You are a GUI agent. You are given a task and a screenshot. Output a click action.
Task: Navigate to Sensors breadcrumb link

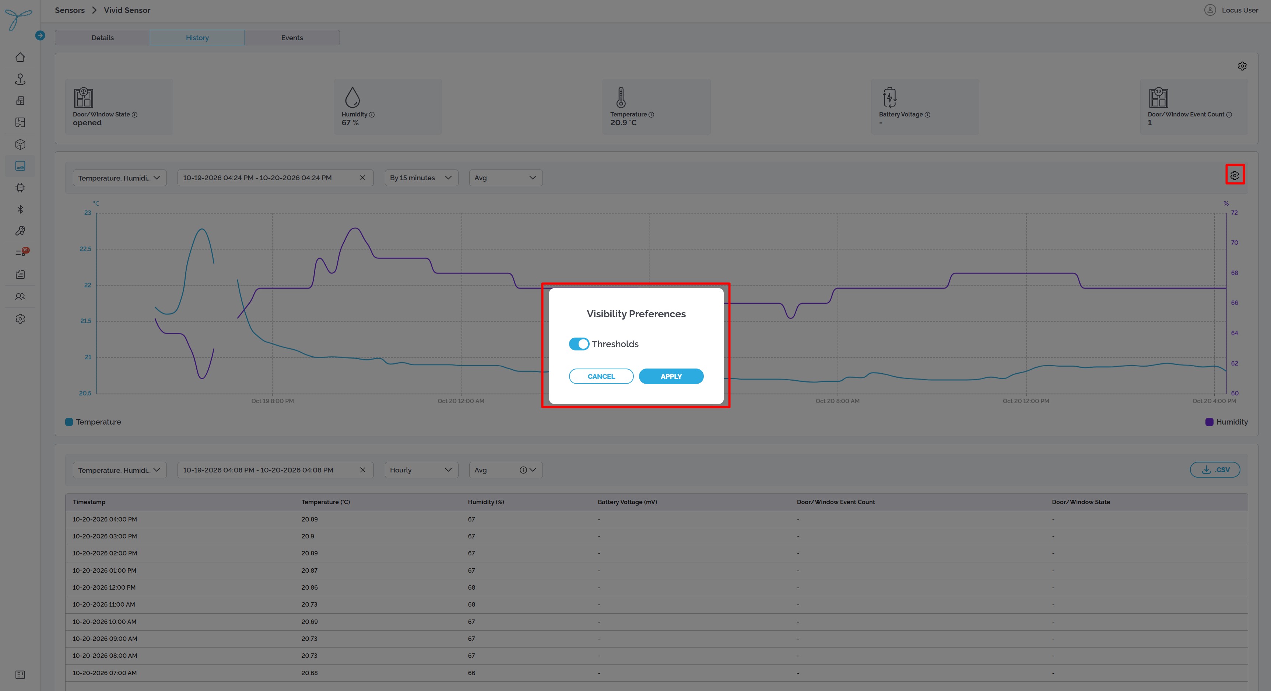click(70, 10)
